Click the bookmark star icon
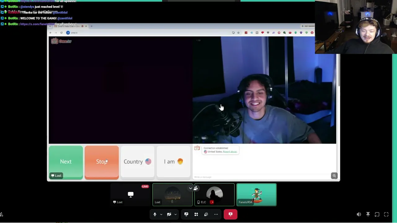 tap(238, 33)
